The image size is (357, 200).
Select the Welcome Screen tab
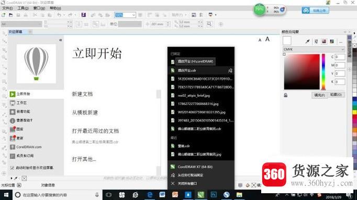click(x=16, y=32)
